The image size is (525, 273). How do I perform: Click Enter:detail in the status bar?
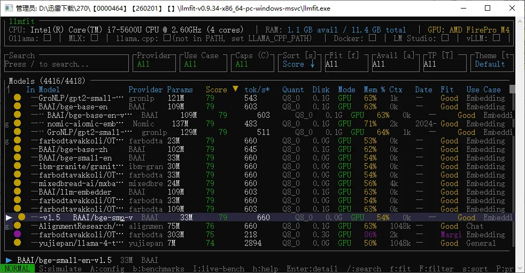312,269
